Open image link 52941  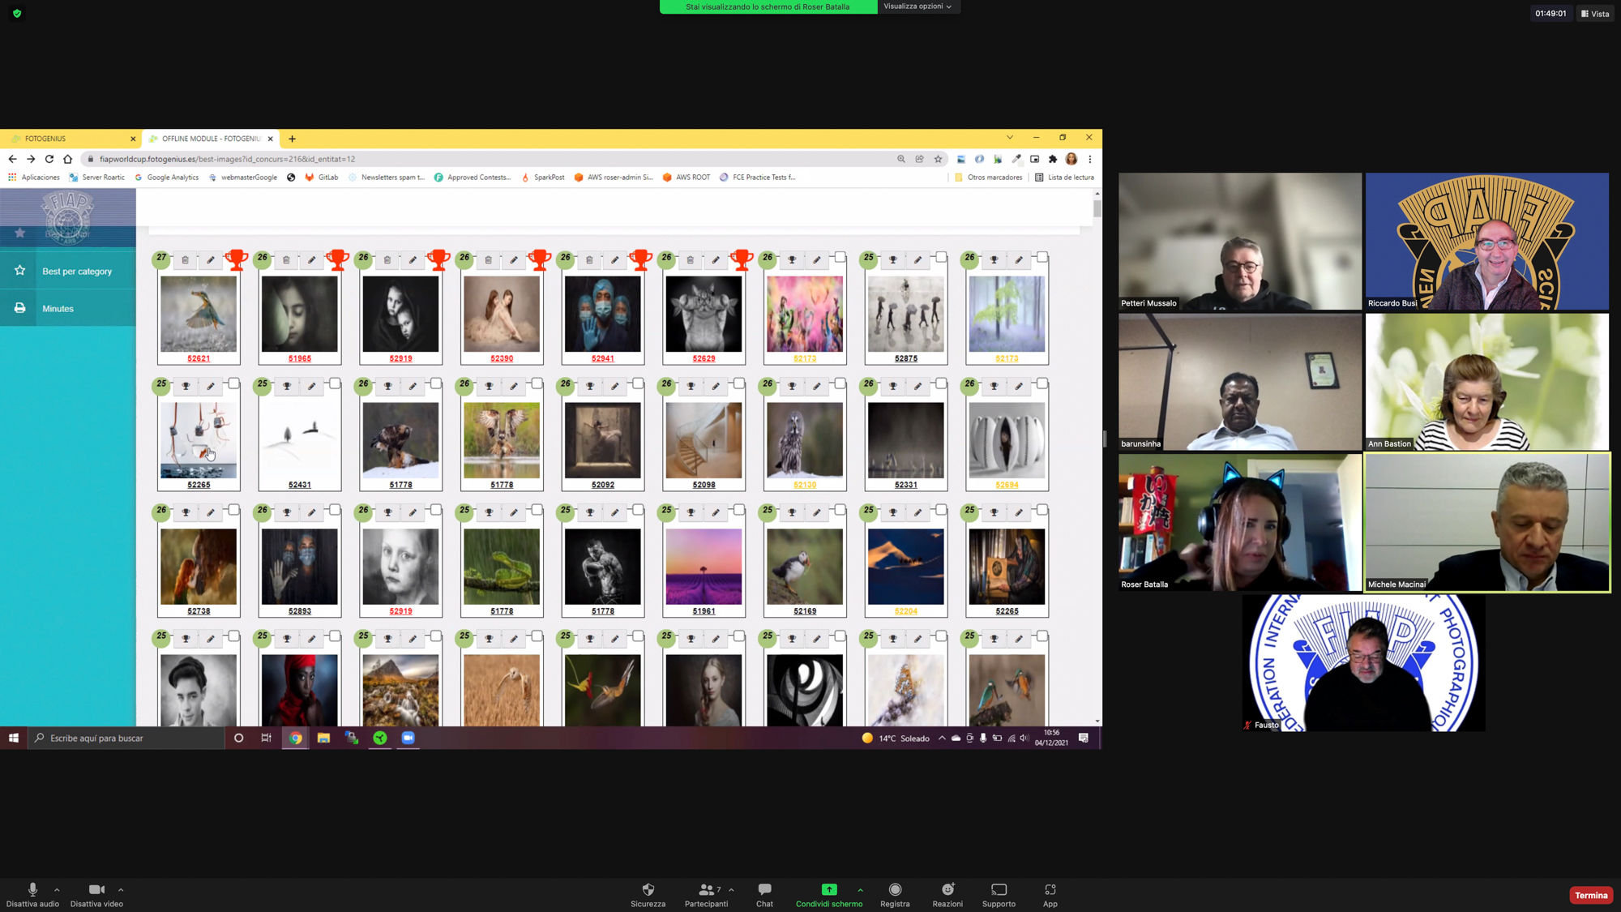[x=602, y=358]
